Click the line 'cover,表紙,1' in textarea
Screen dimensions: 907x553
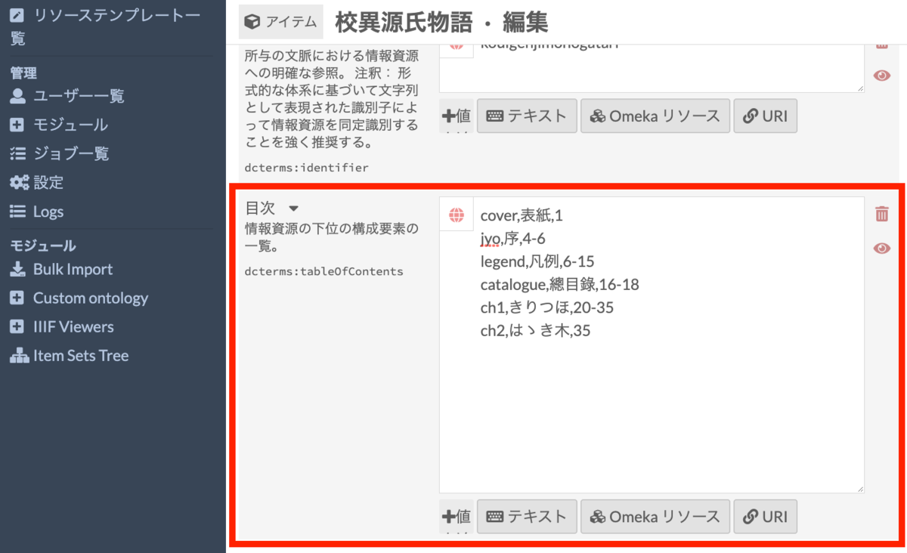[x=522, y=216]
